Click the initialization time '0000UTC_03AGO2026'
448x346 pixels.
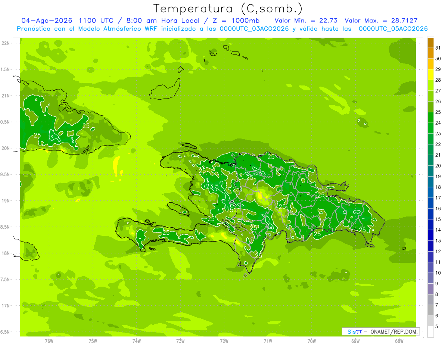254,29
